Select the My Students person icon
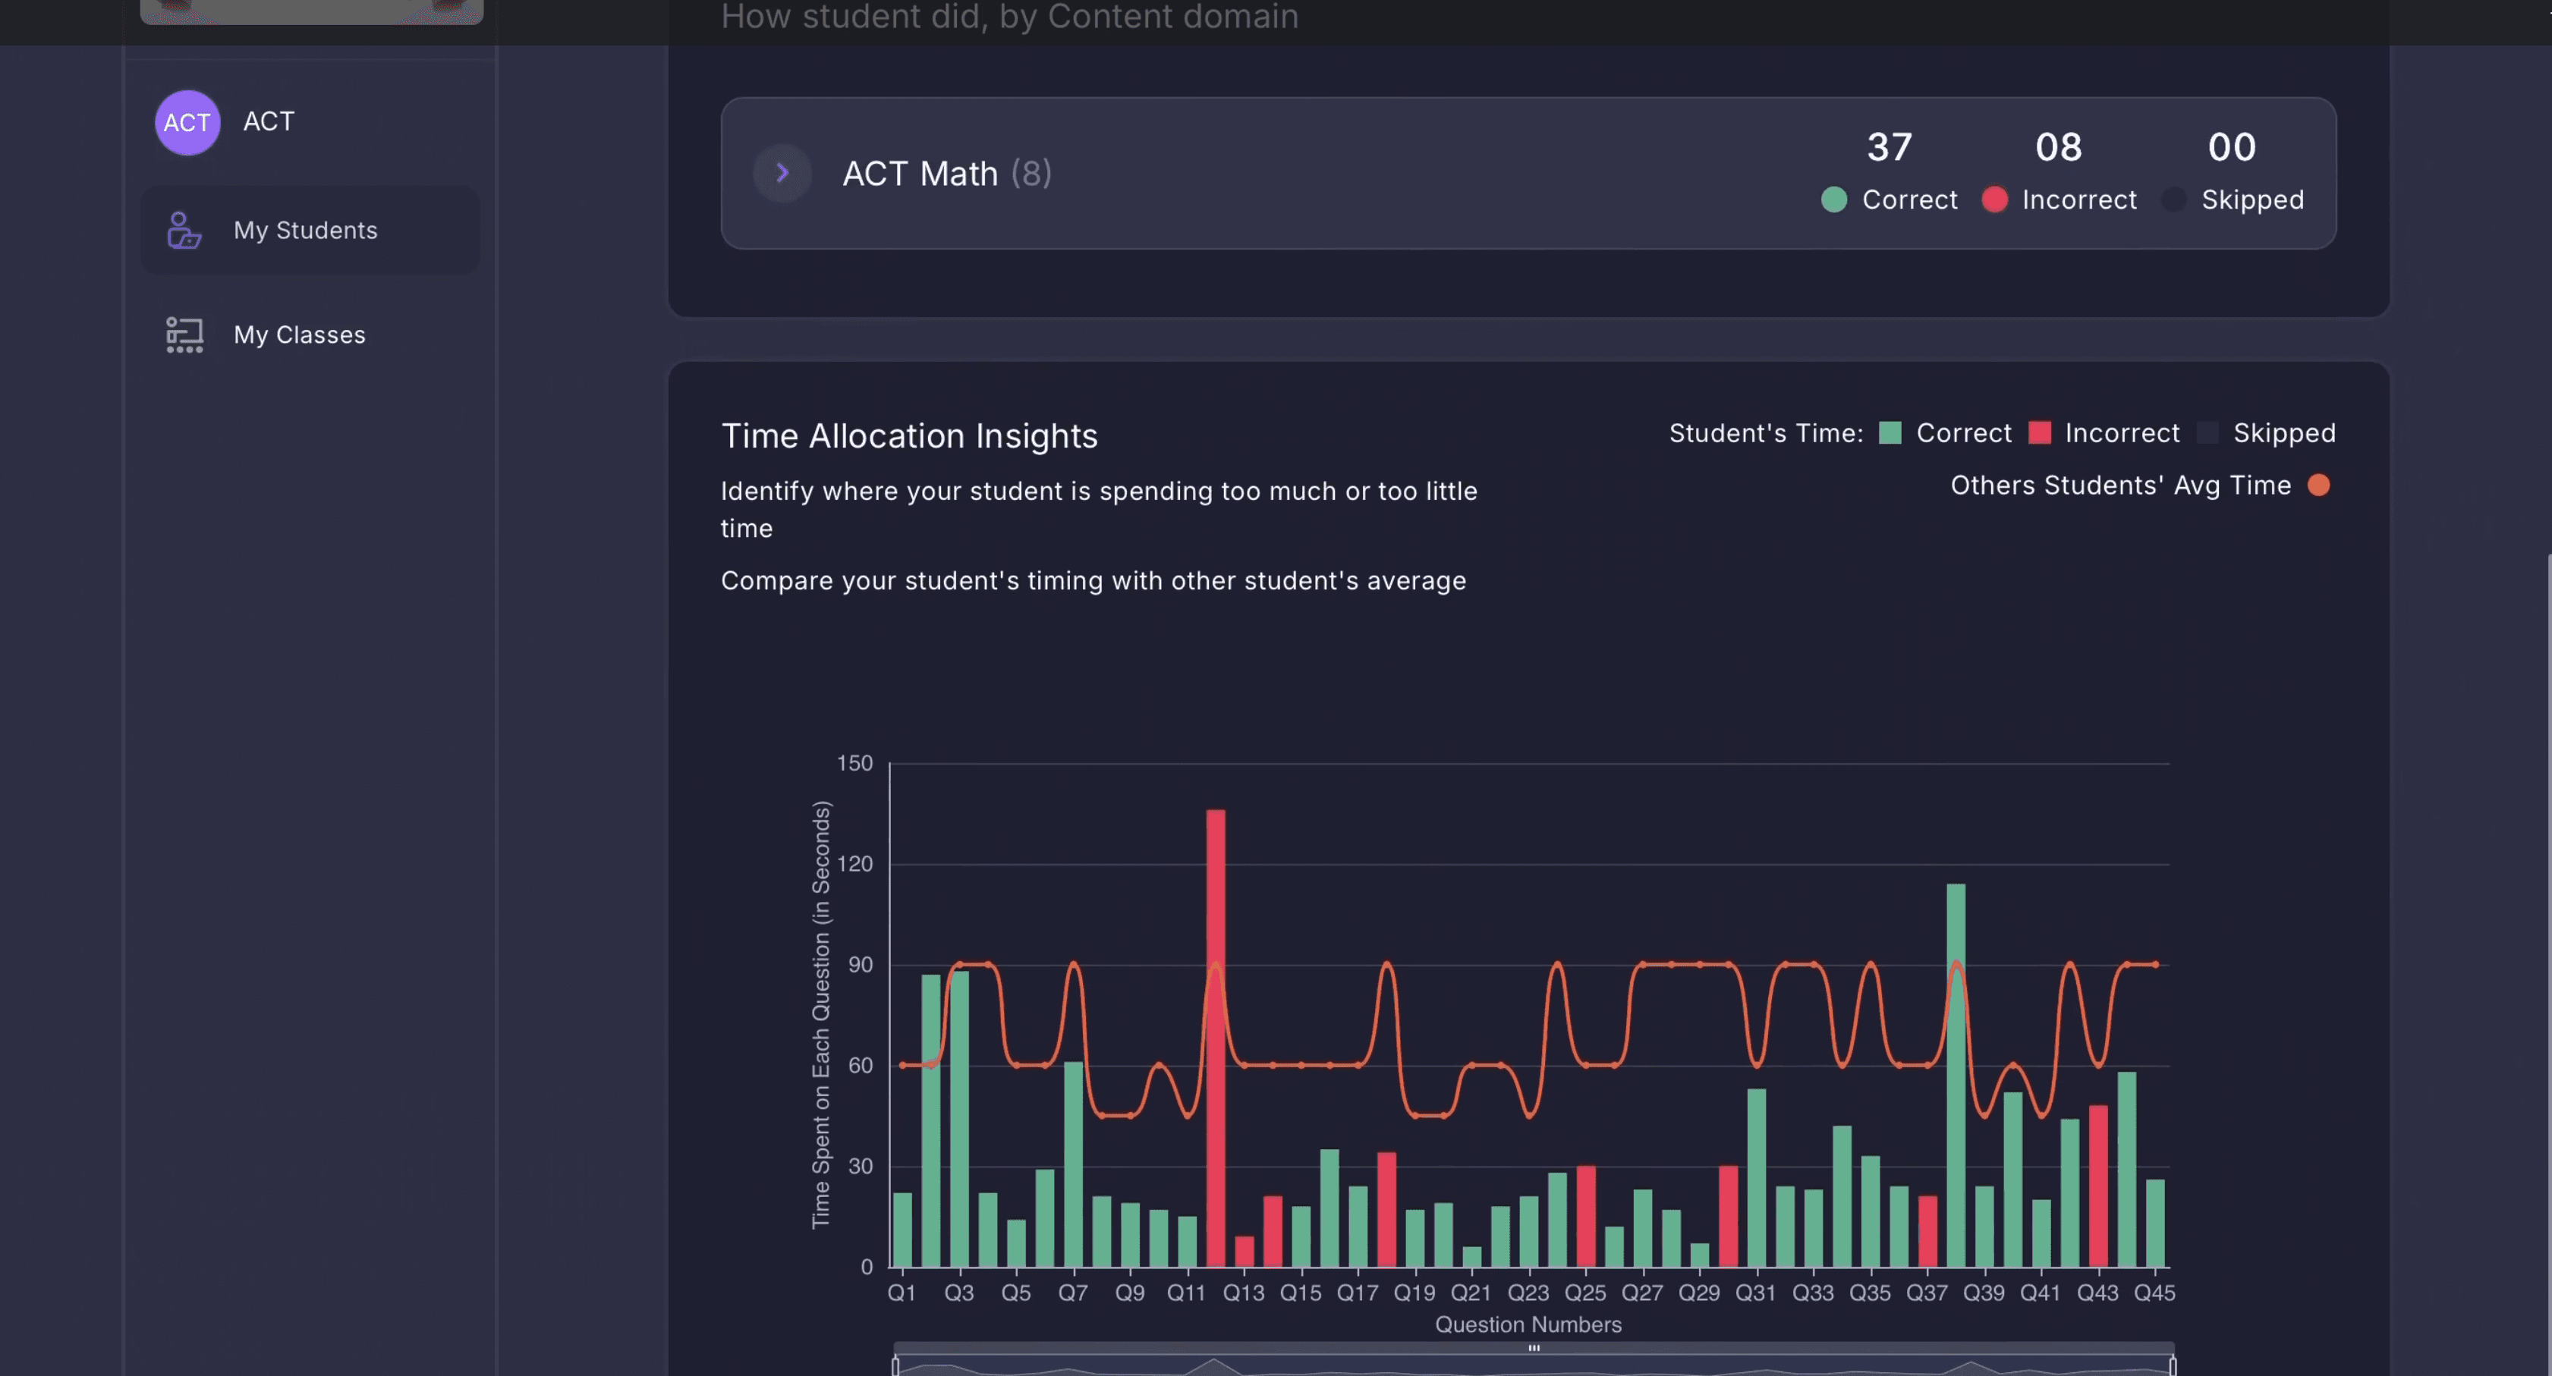This screenshot has width=2552, height=1376. (x=184, y=230)
